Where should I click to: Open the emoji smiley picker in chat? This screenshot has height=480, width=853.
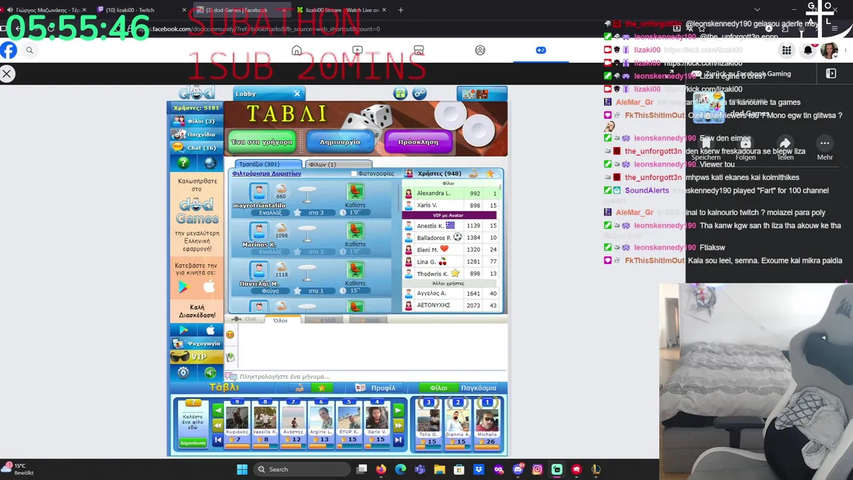pos(231,335)
